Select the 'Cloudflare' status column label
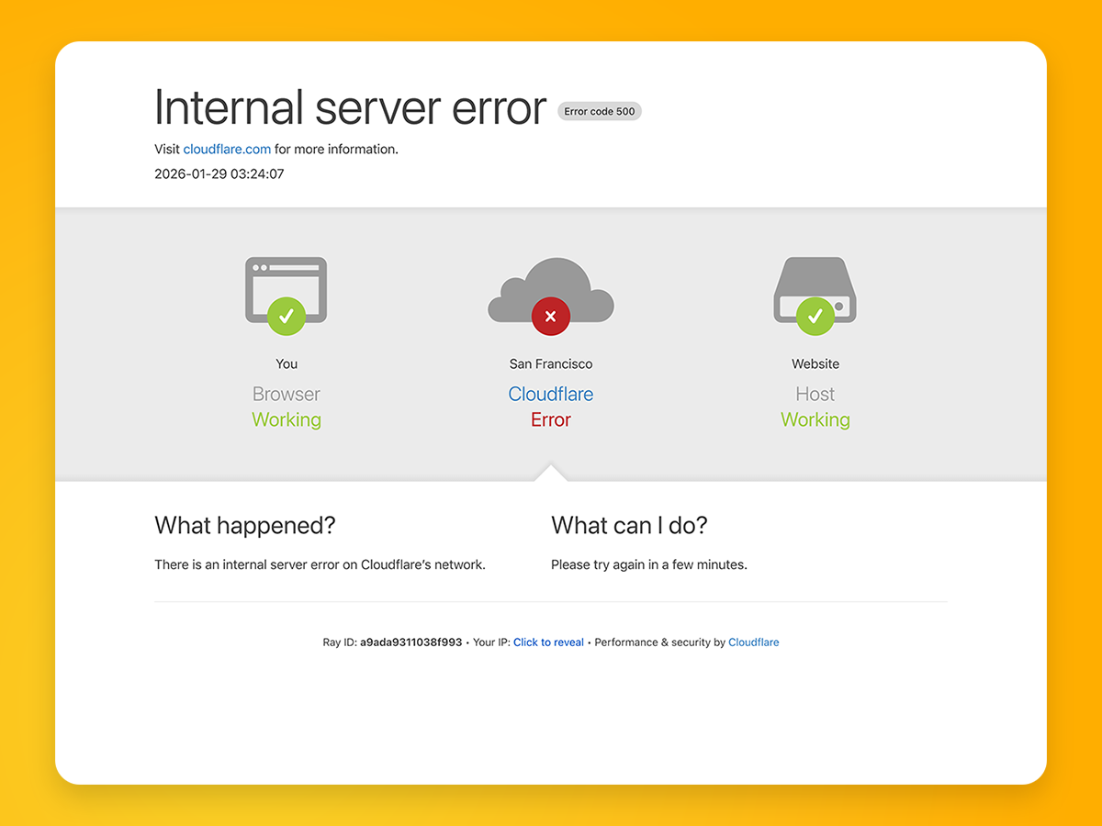Image resolution: width=1102 pixels, height=826 pixels. tap(550, 393)
